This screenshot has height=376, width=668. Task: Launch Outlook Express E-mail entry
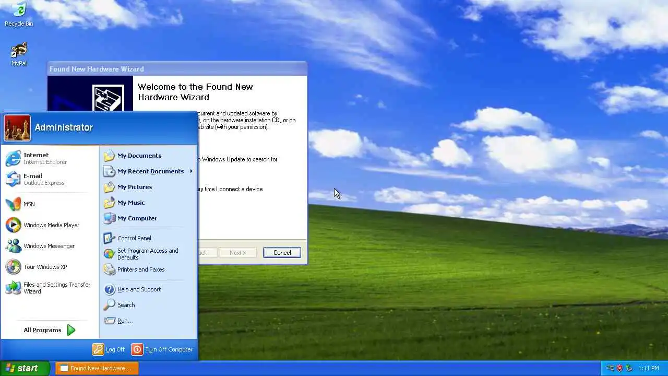coord(50,179)
